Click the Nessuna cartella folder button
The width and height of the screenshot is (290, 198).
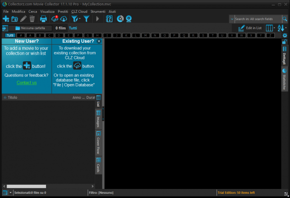click(30, 28)
